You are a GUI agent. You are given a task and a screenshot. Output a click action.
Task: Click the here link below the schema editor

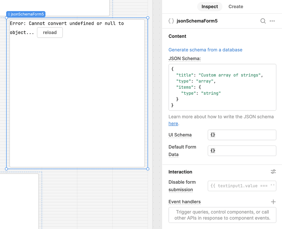(173, 123)
